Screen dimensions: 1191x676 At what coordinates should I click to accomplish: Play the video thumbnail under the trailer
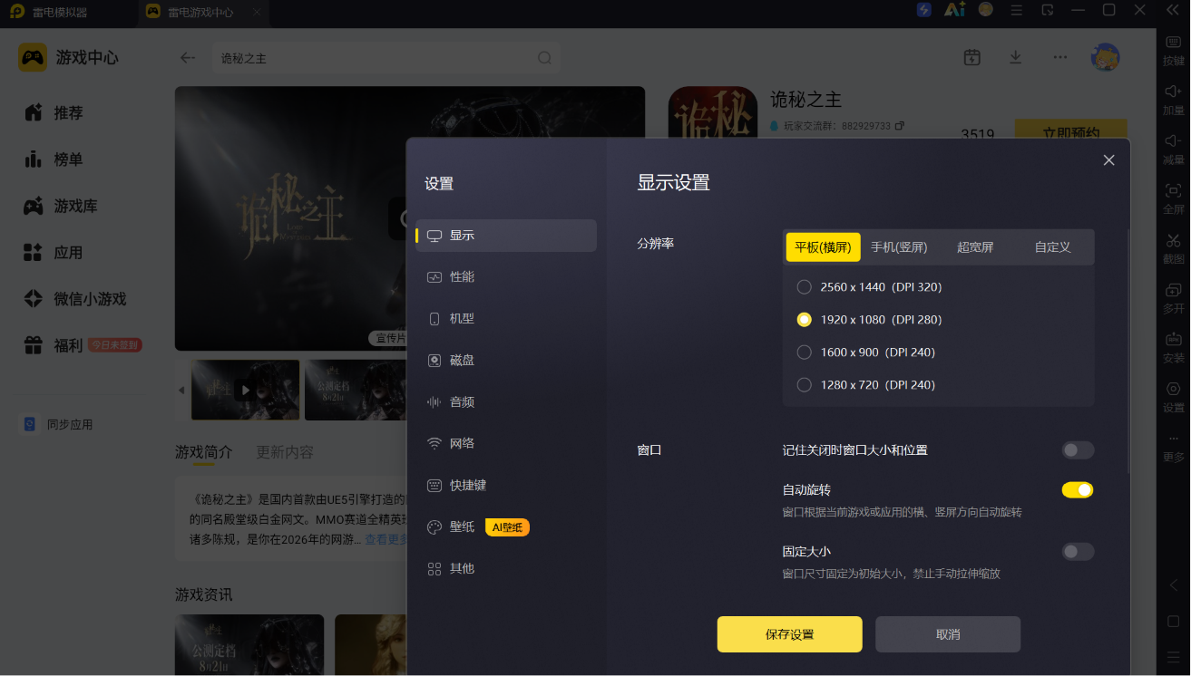pos(245,390)
